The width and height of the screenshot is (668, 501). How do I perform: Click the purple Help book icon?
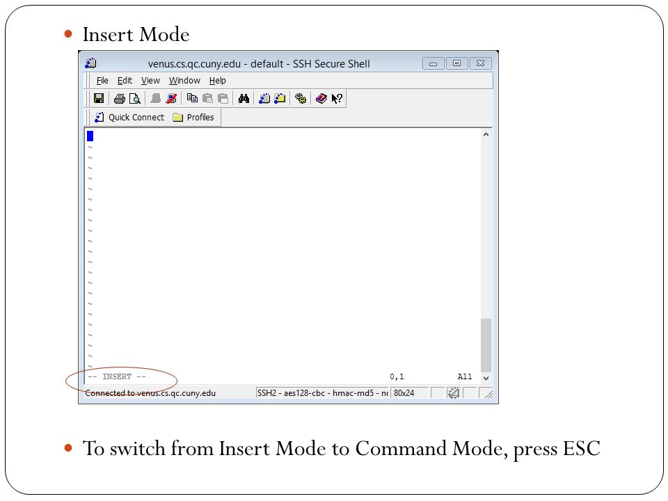click(x=321, y=98)
